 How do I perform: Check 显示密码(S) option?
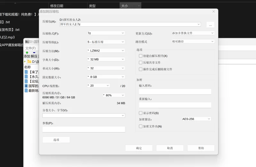click(140, 113)
